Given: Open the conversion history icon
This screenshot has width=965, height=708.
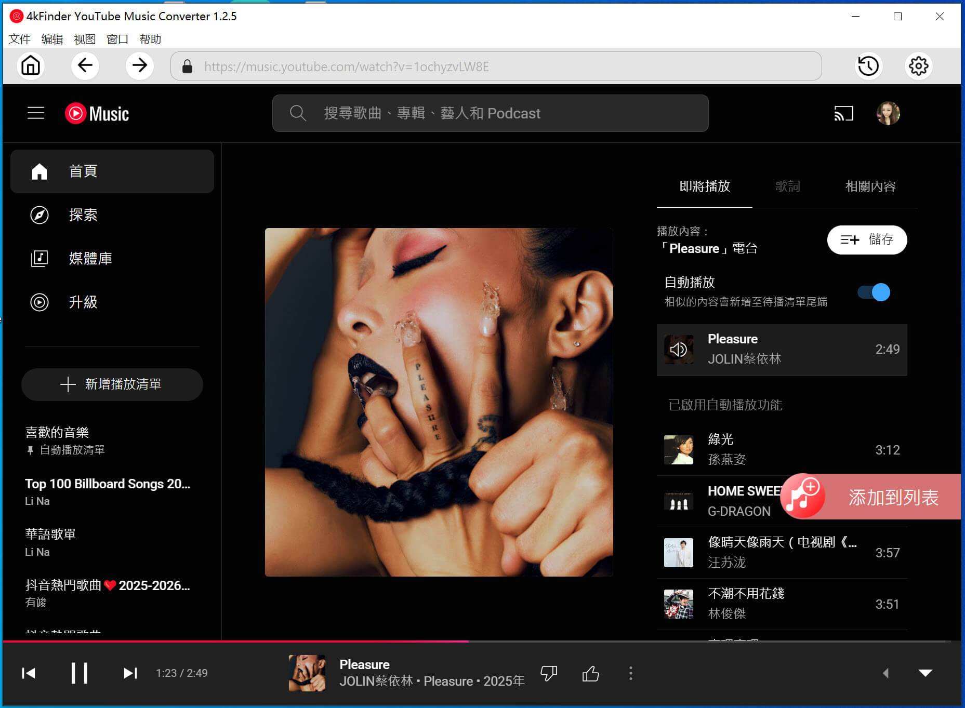Looking at the screenshot, I should click(868, 66).
